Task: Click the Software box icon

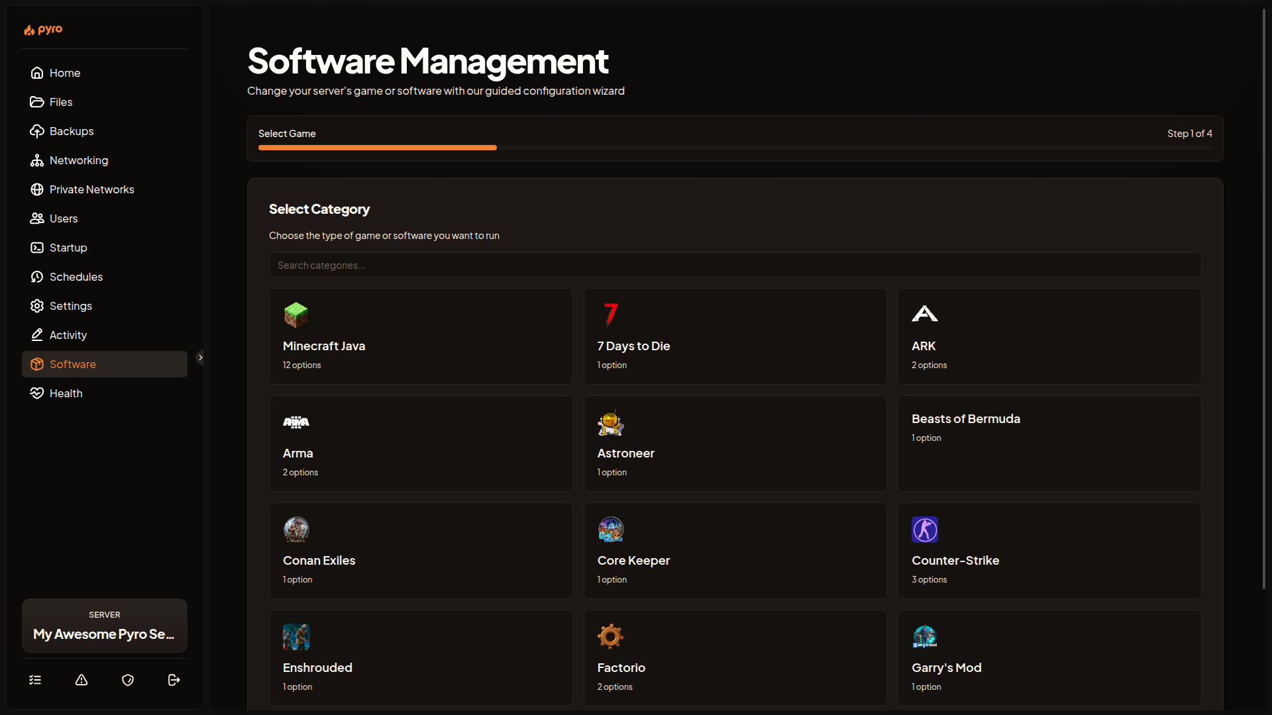Action: [x=37, y=364]
